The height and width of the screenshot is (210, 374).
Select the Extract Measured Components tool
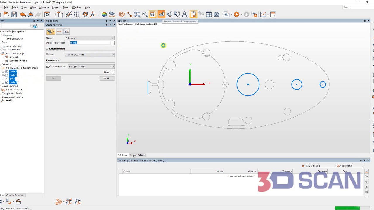(x=162, y=14)
